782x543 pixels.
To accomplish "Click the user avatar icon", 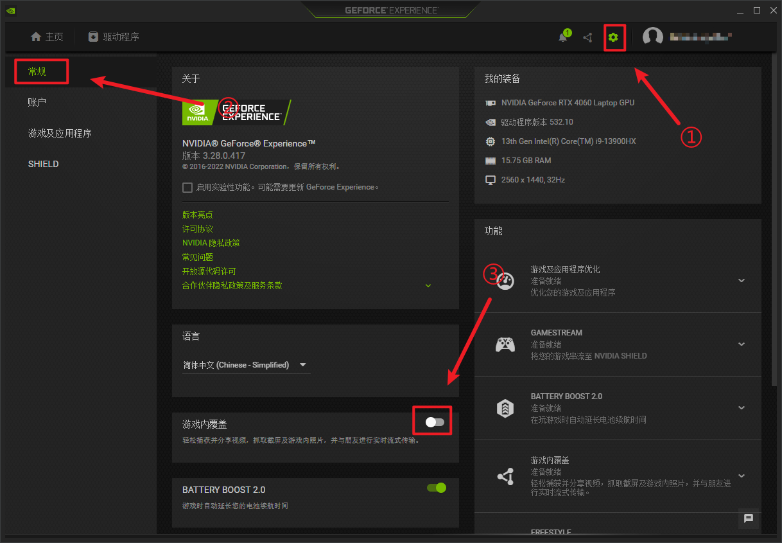I will click(653, 37).
